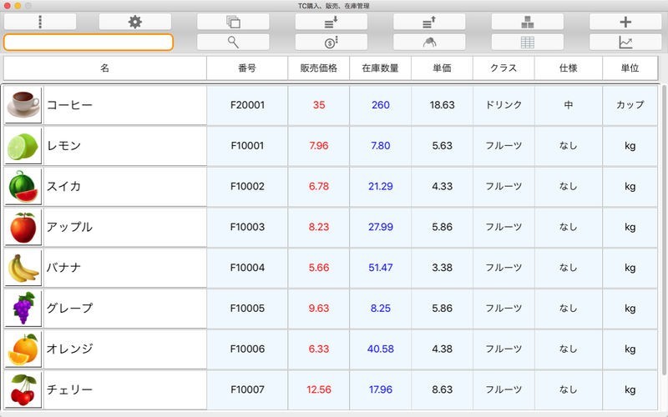Click the バナナ banana thumbnail image

[23, 268]
